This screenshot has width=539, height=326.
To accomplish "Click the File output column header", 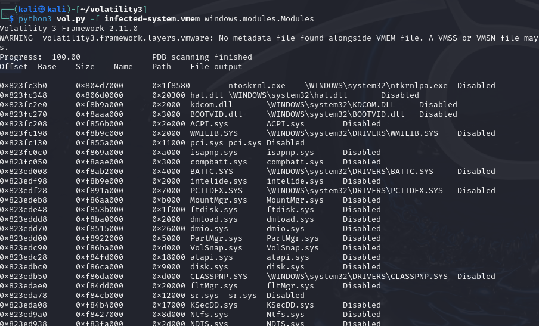I will 216,67.
